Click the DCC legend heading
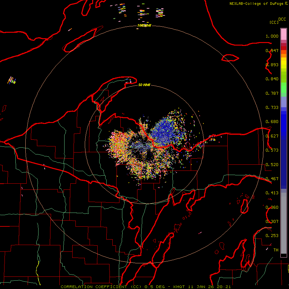289x289 pixels. click(x=282, y=19)
